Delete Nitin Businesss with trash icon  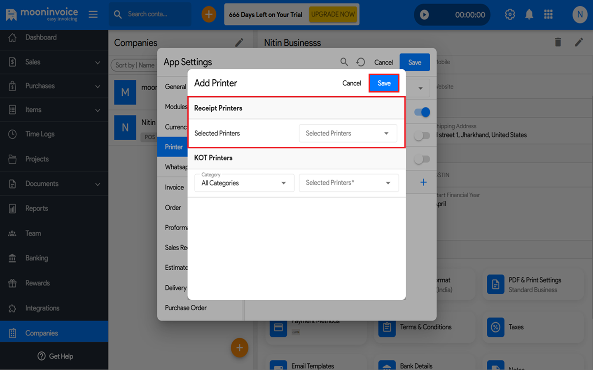[558, 42]
